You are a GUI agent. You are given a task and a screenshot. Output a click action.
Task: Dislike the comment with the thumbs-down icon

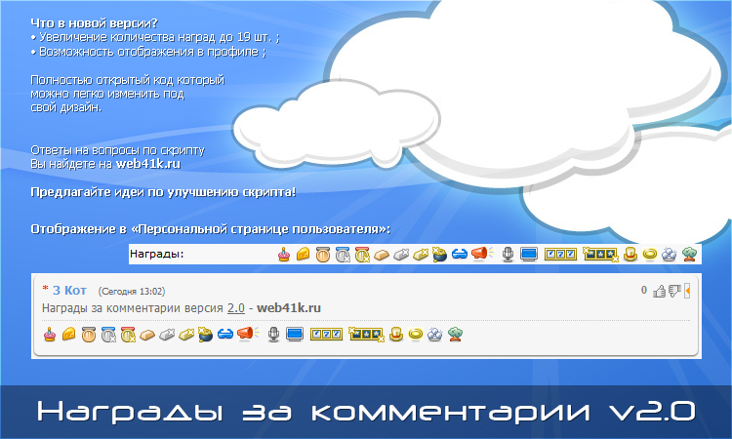(674, 291)
